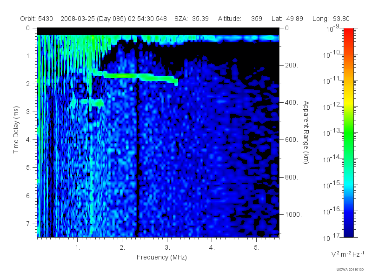
Task: Click the '4.' tick on time delay axis
Action: point(29,140)
